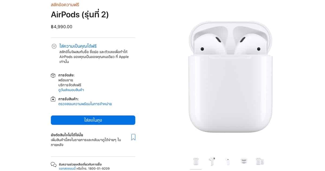Image resolution: width=325 pixels, height=171 pixels.
Task: Click the สลักข้อความฟรี free engraving label
Action: click(65, 5)
